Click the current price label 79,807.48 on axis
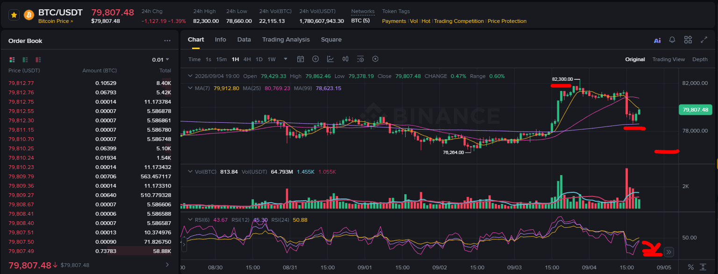718x274 pixels. (695, 110)
